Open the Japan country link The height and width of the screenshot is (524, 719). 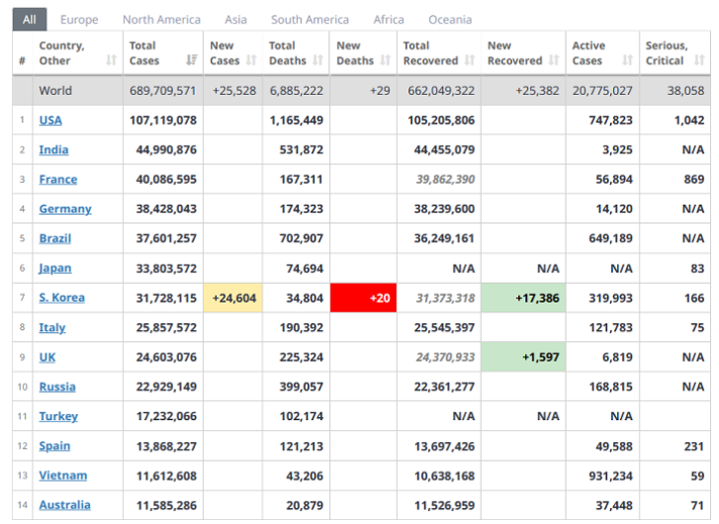point(55,268)
